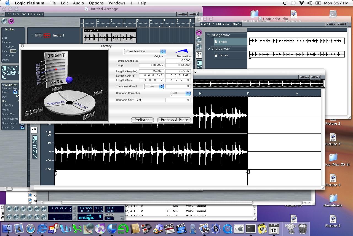This screenshot has width=353, height=236.
Task: Open the Time Machine algorithm dropdown
Action: 145,51
